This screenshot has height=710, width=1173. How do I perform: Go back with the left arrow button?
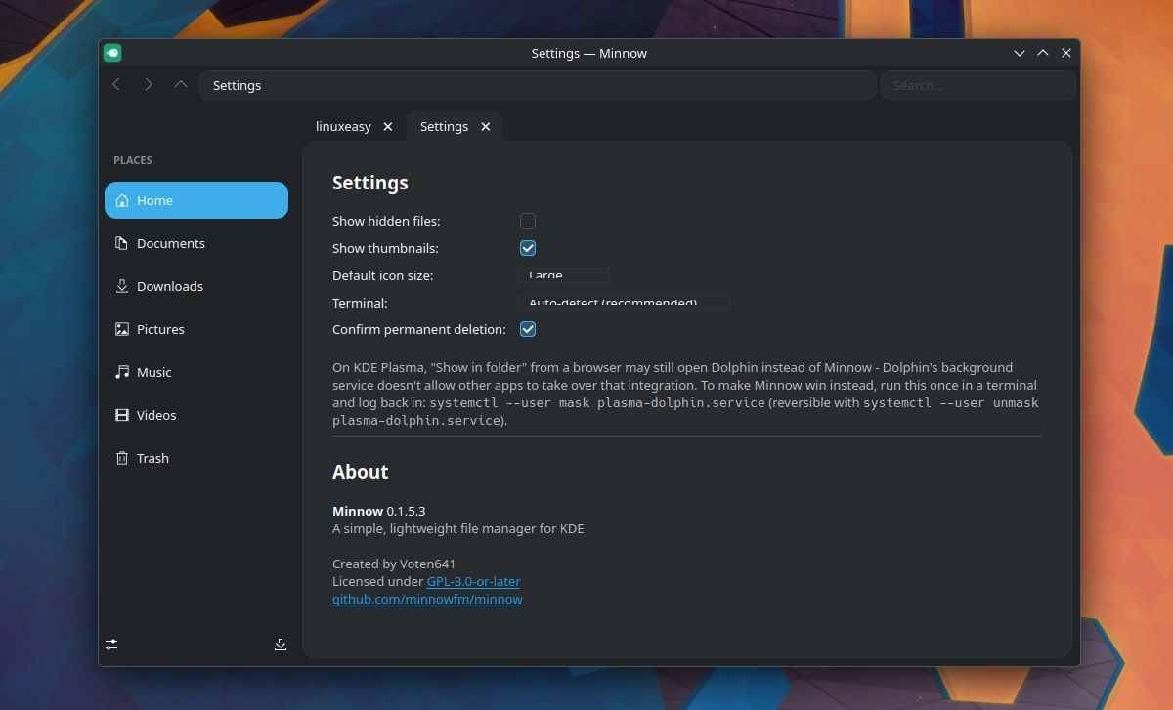pyautogui.click(x=116, y=85)
